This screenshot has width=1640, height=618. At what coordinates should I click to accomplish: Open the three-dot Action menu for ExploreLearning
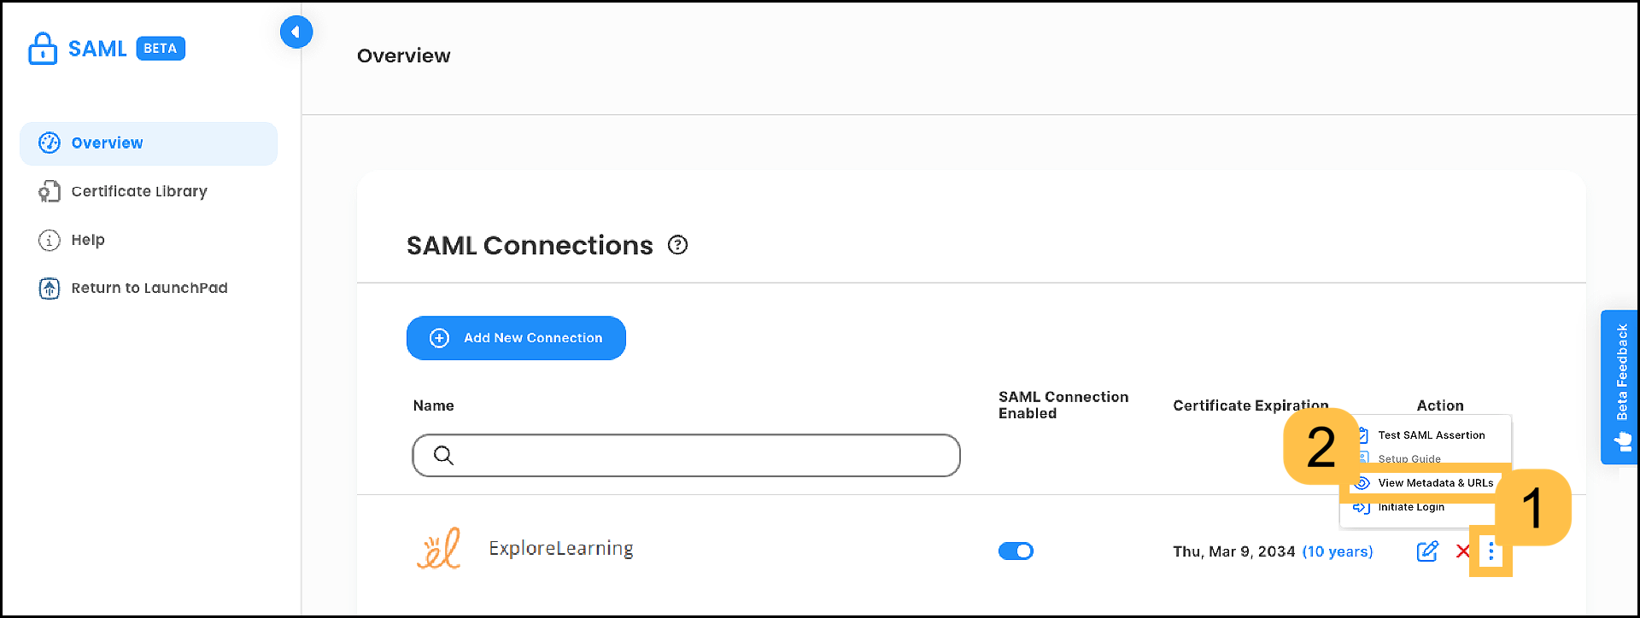[1491, 551]
